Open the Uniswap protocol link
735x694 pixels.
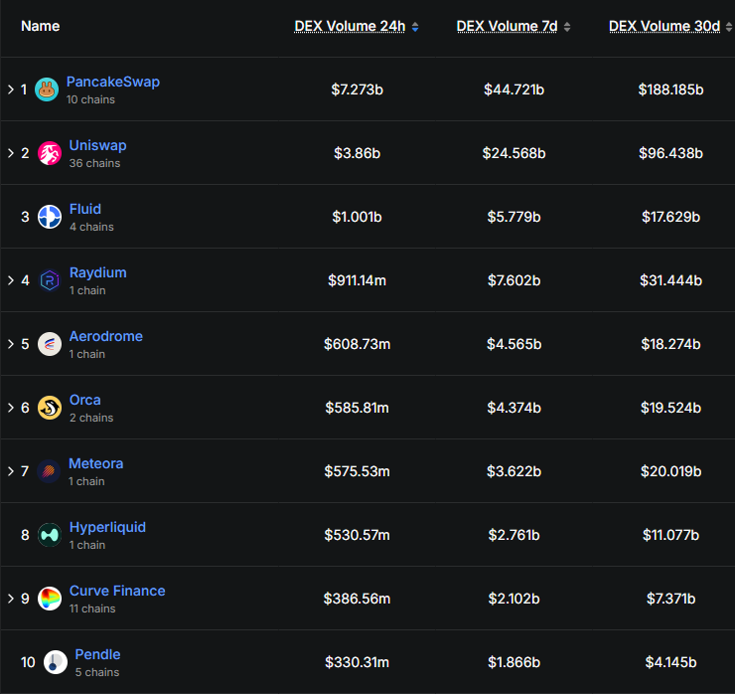tap(98, 145)
